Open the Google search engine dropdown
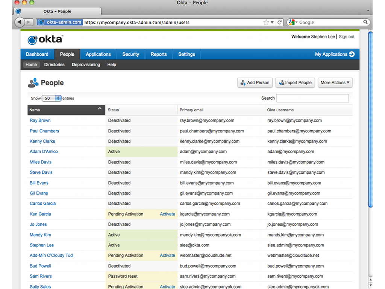 pos(293,23)
